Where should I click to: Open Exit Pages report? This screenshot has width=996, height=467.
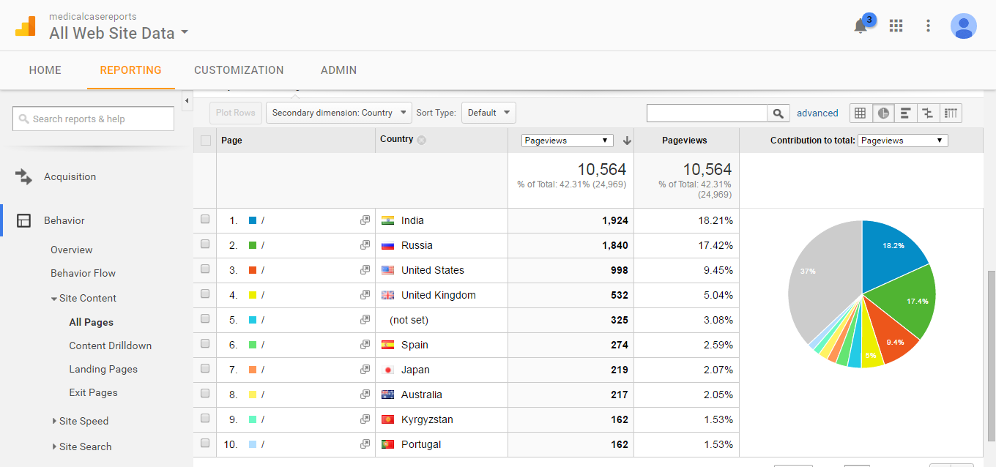click(x=94, y=392)
